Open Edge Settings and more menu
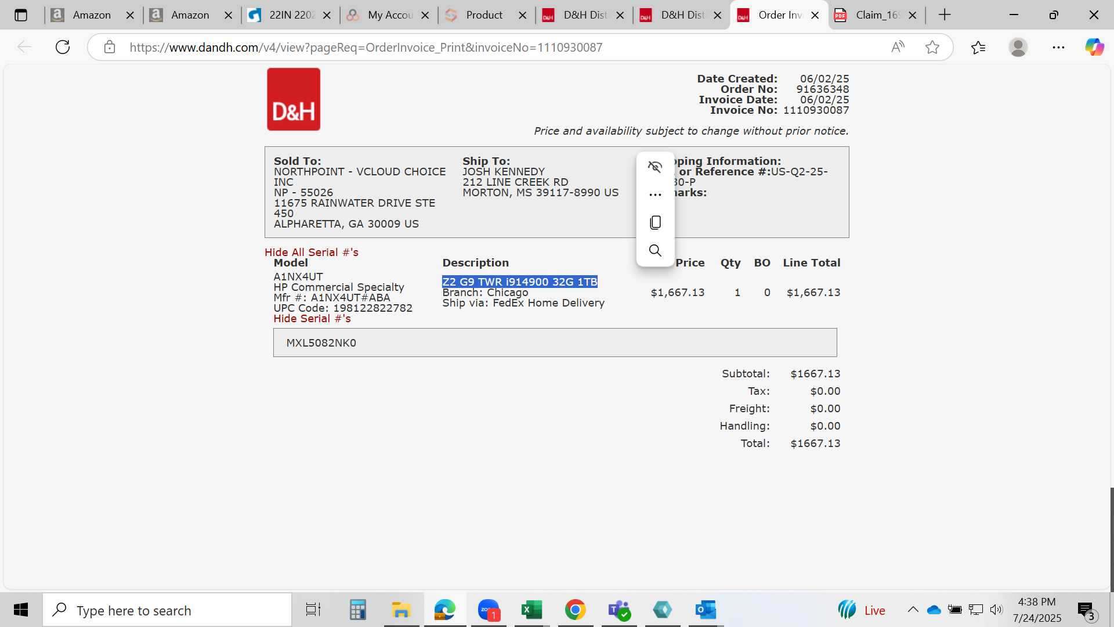Image resolution: width=1114 pixels, height=627 pixels. [x=1058, y=47]
